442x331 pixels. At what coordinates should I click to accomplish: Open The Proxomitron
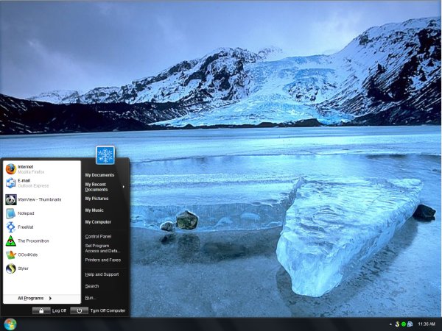tap(42, 241)
